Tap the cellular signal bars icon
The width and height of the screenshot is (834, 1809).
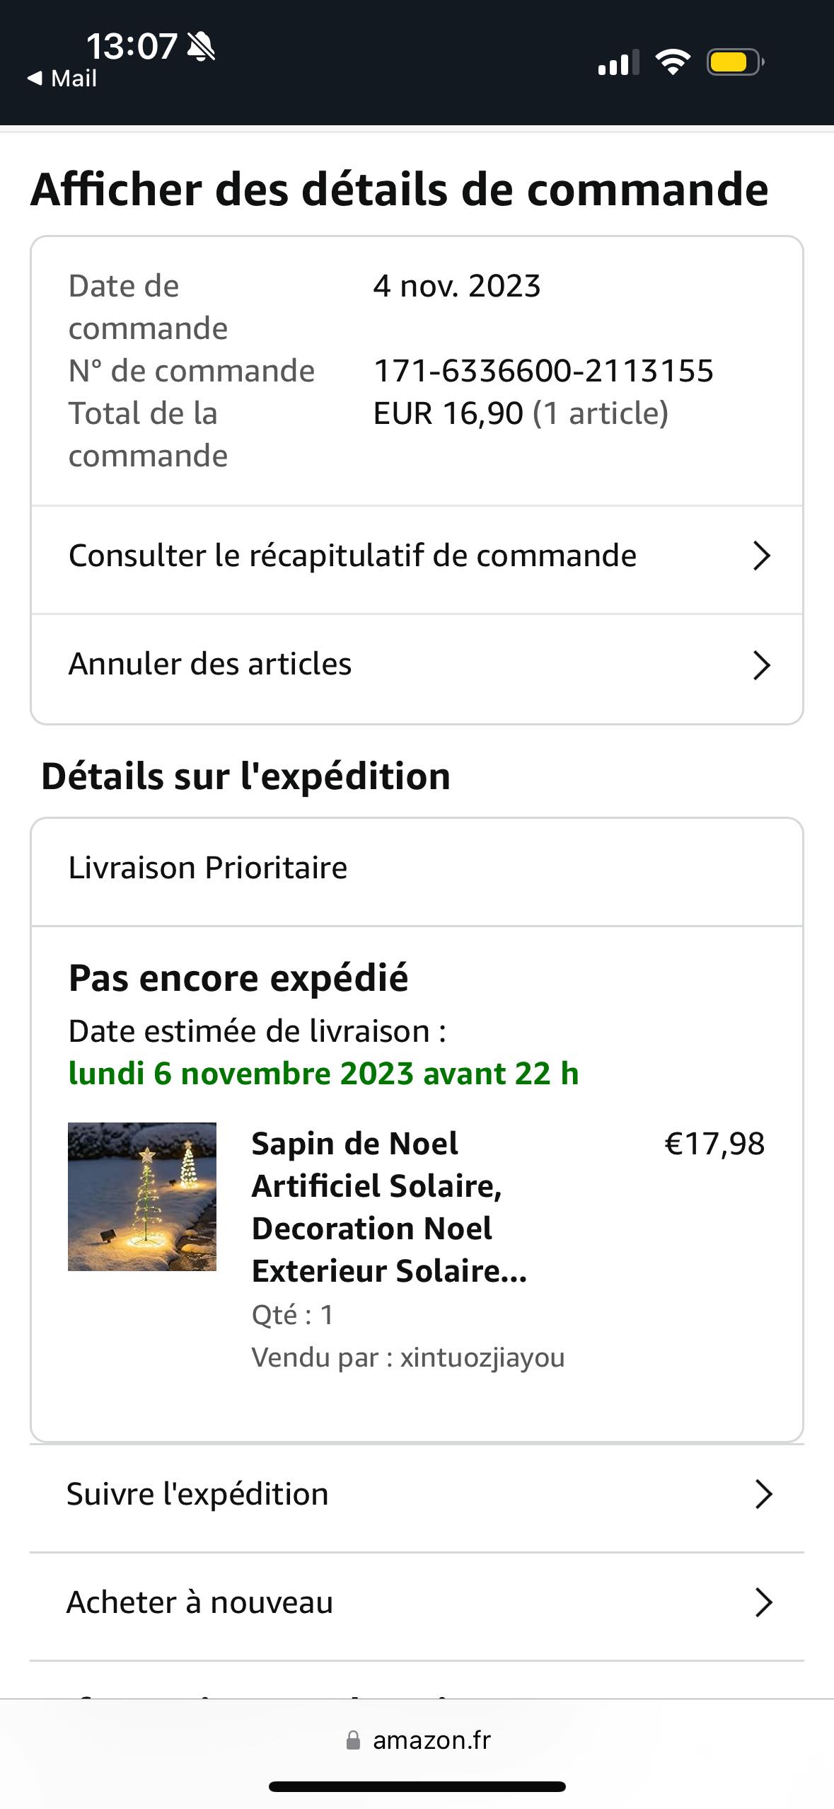[x=618, y=62]
